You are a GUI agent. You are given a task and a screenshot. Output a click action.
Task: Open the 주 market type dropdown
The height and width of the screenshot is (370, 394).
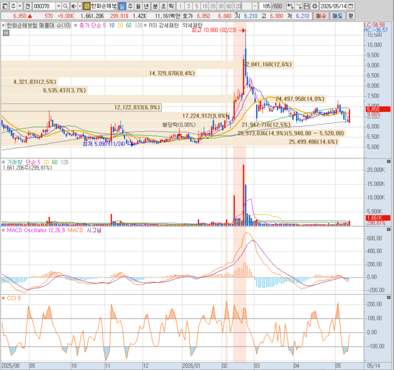tap(20, 6)
